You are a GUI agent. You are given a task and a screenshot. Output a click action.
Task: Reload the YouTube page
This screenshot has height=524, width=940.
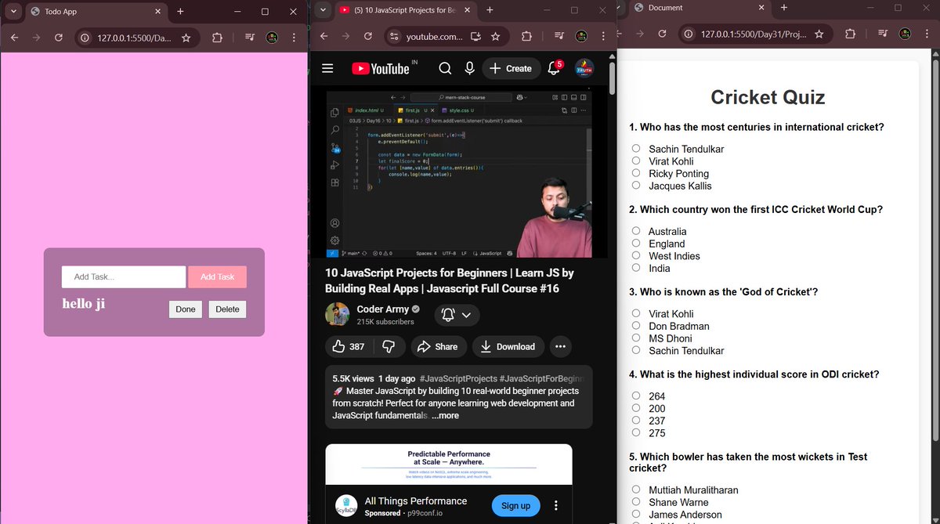click(368, 37)
